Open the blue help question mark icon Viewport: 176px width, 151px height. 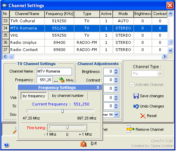[x=7, y=145]
